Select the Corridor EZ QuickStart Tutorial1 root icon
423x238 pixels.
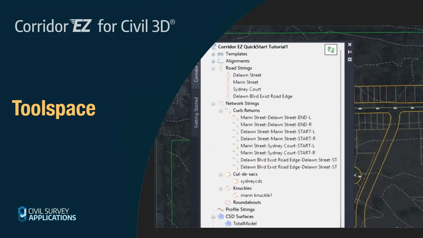pos(214,47)
